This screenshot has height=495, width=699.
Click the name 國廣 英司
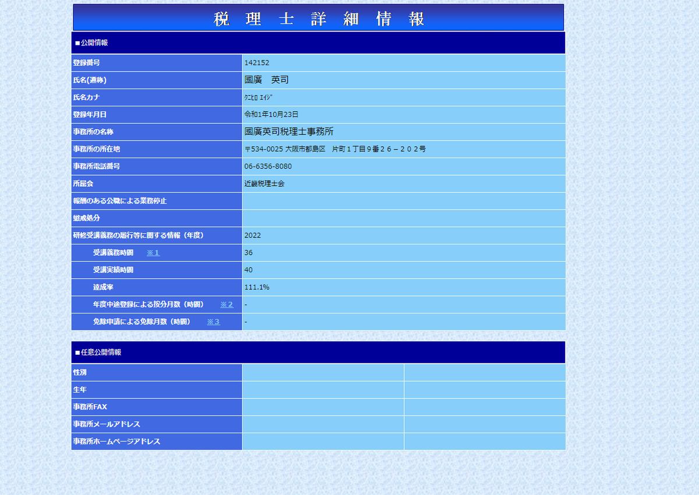click(x=267, y=80)
